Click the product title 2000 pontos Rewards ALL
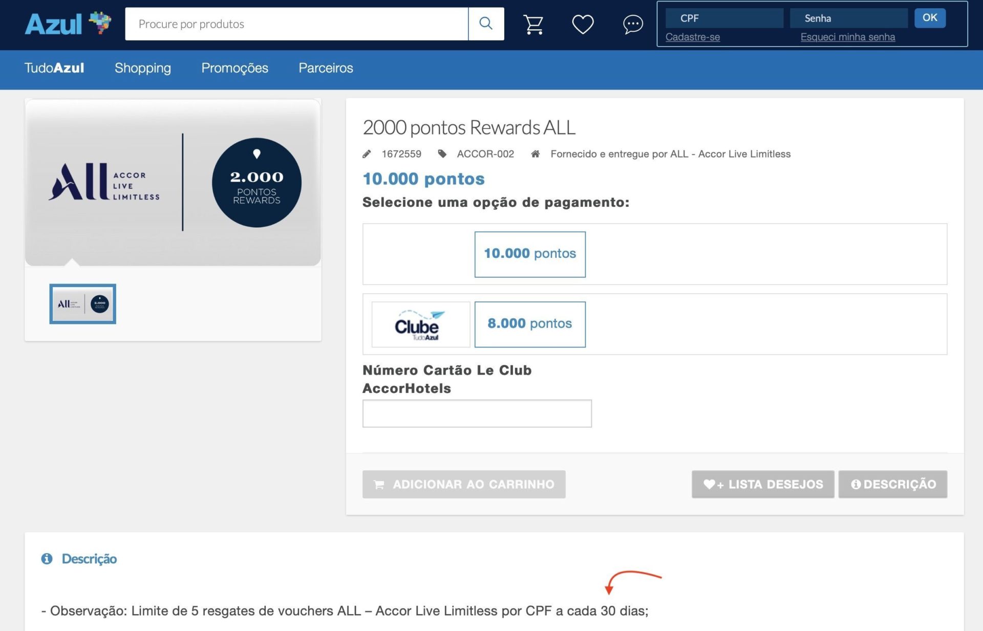Viewport: 983px width, 631px height. [x=469, y=127]
